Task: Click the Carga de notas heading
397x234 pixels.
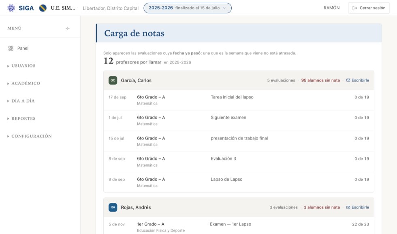Action: tap(134, 33)
